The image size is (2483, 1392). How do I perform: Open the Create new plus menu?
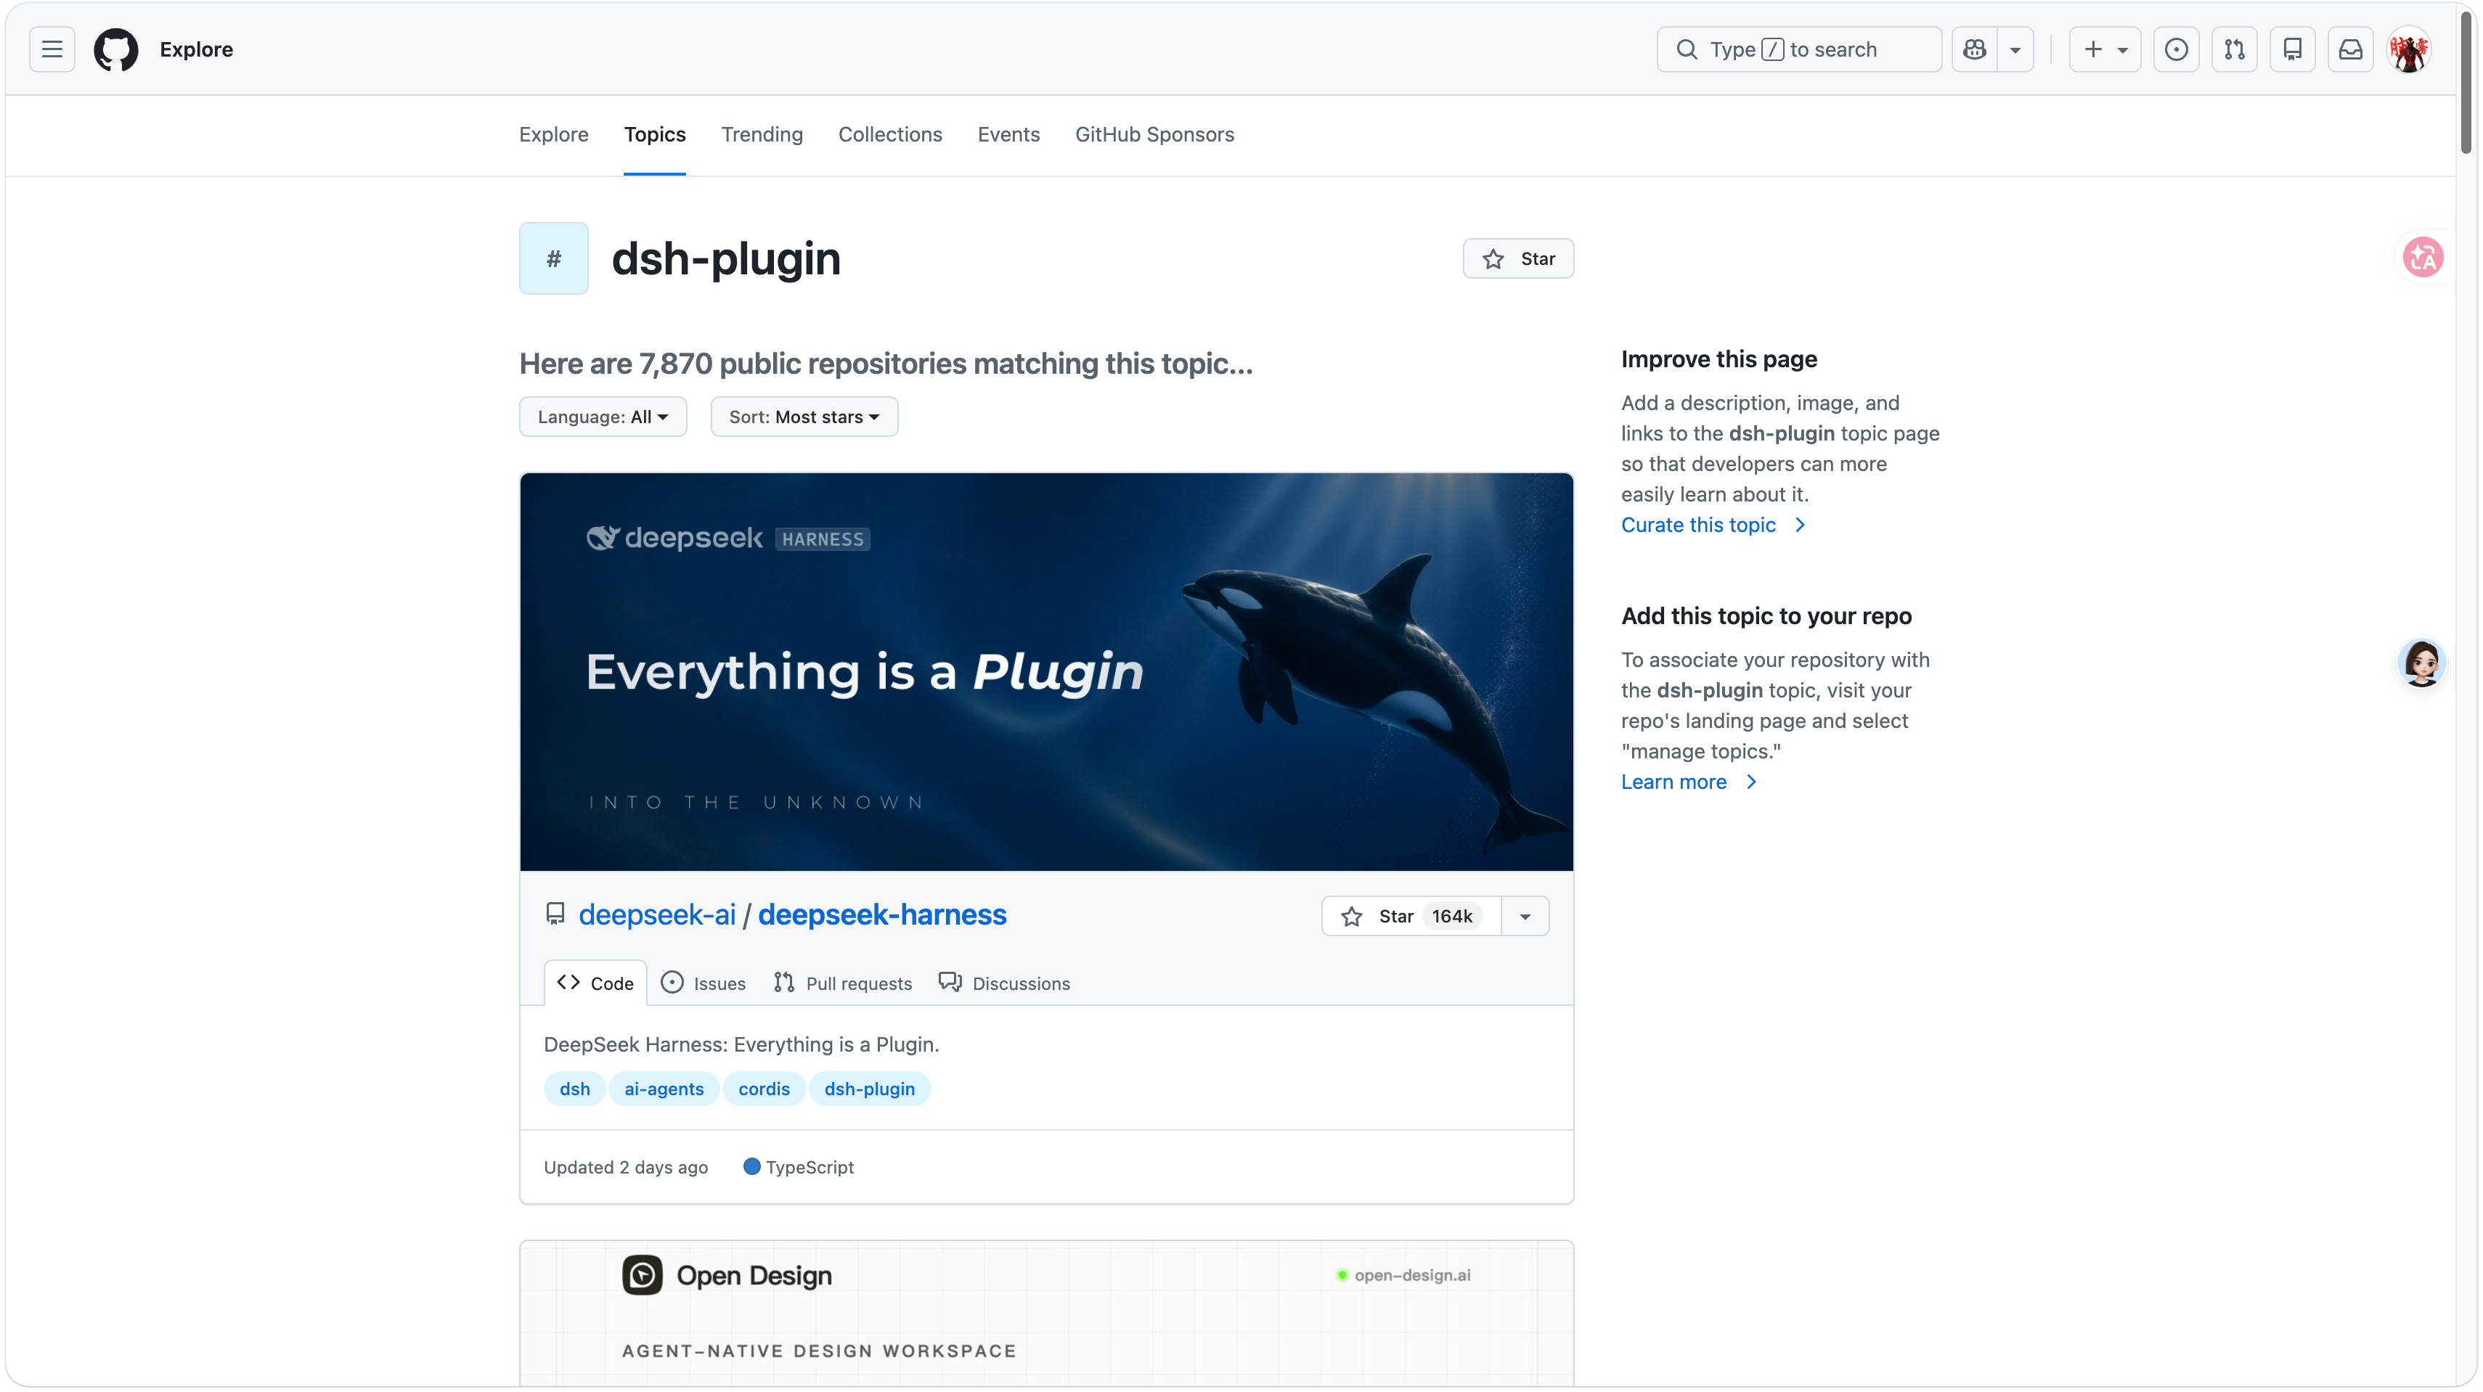pyautogui.click(x=2104, y=49)
